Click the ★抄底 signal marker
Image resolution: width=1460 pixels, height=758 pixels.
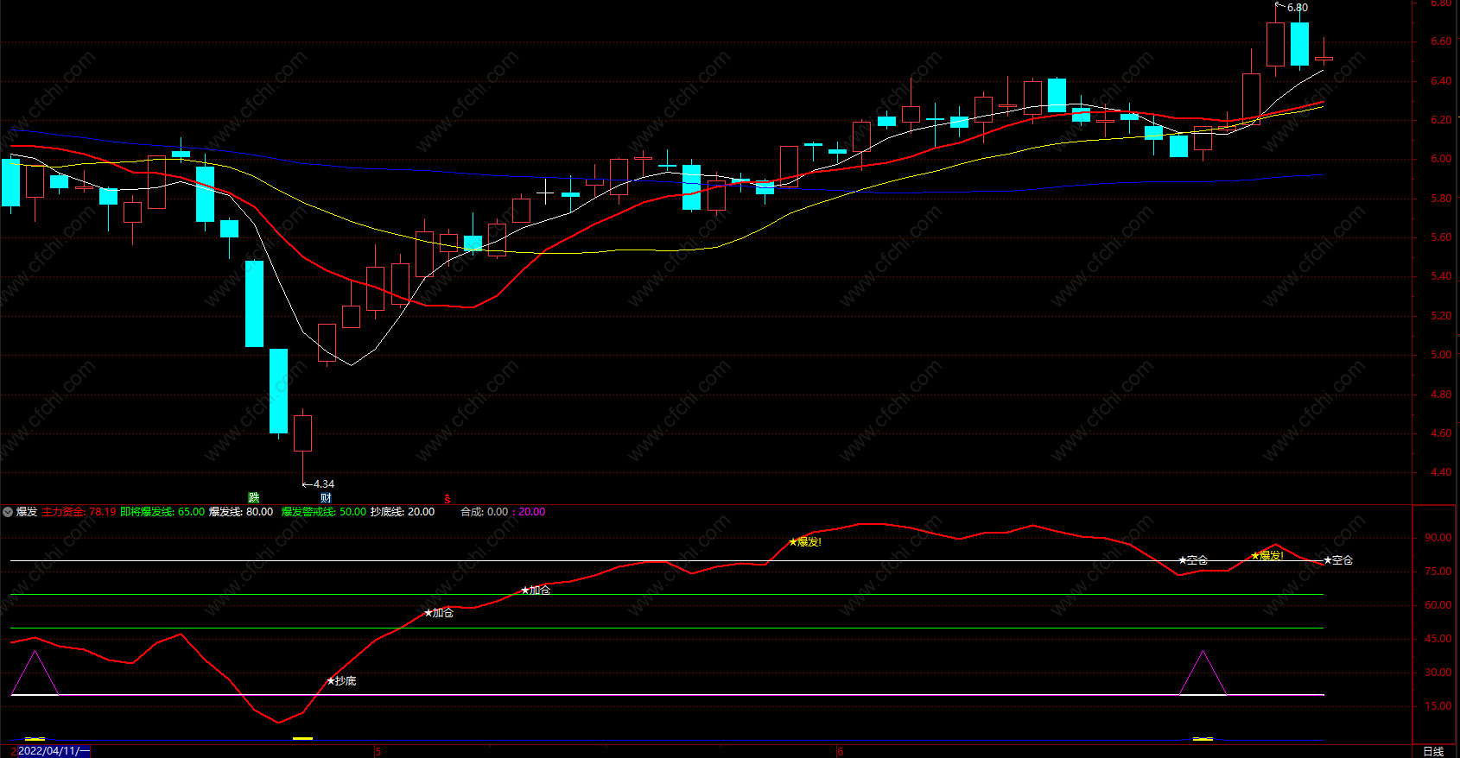[341, 681]
